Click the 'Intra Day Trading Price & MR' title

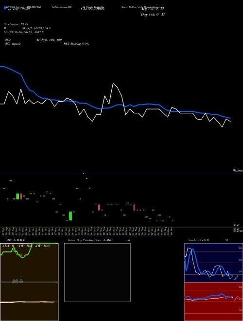coord(89,240)
